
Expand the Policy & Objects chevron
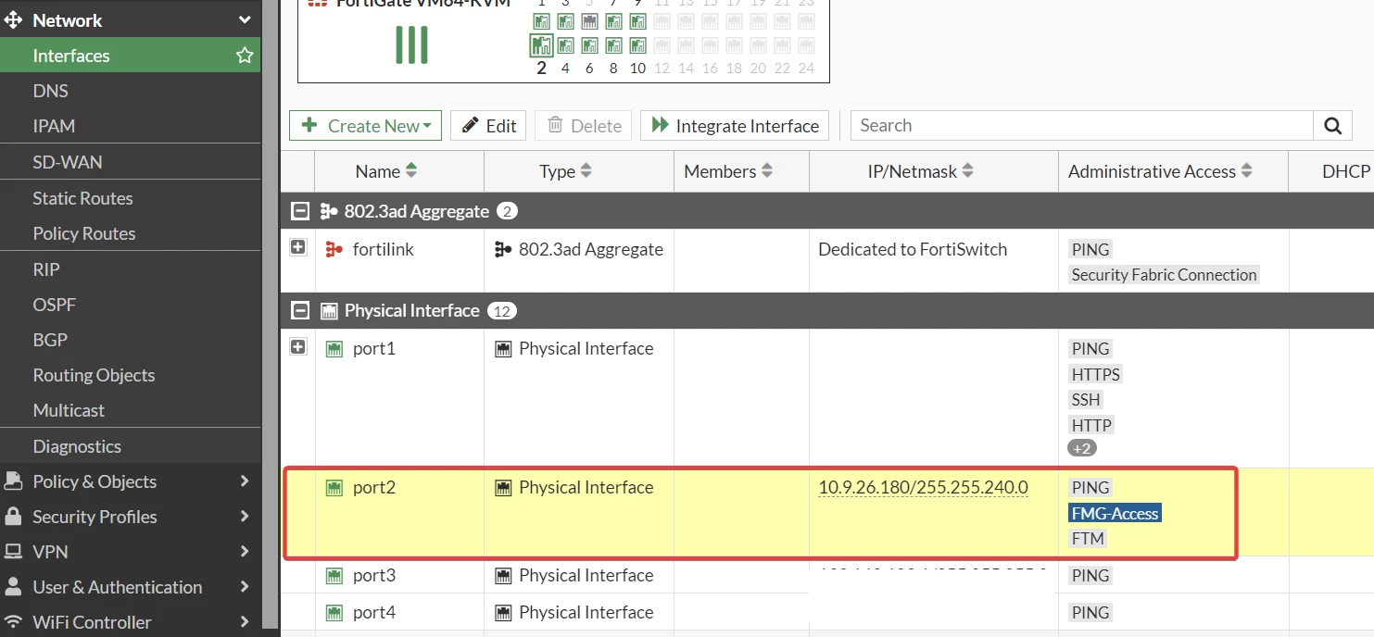click(x=245, y=481)
